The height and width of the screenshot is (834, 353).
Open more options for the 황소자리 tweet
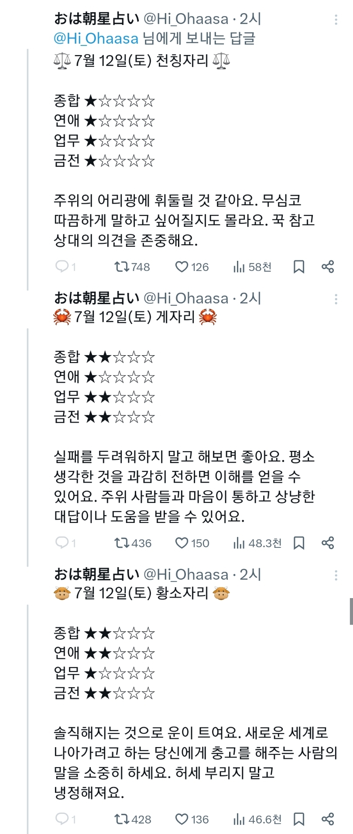[x=336, y=575]
